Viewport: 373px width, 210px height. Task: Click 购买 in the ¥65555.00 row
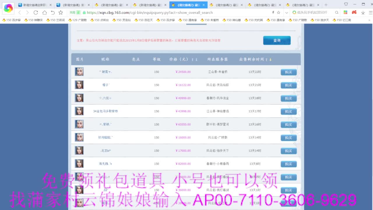tap(288, 125)
